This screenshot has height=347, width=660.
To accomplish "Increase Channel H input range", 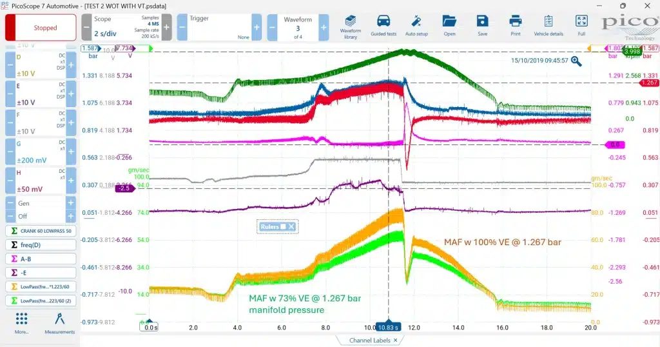I will point(71,181).
